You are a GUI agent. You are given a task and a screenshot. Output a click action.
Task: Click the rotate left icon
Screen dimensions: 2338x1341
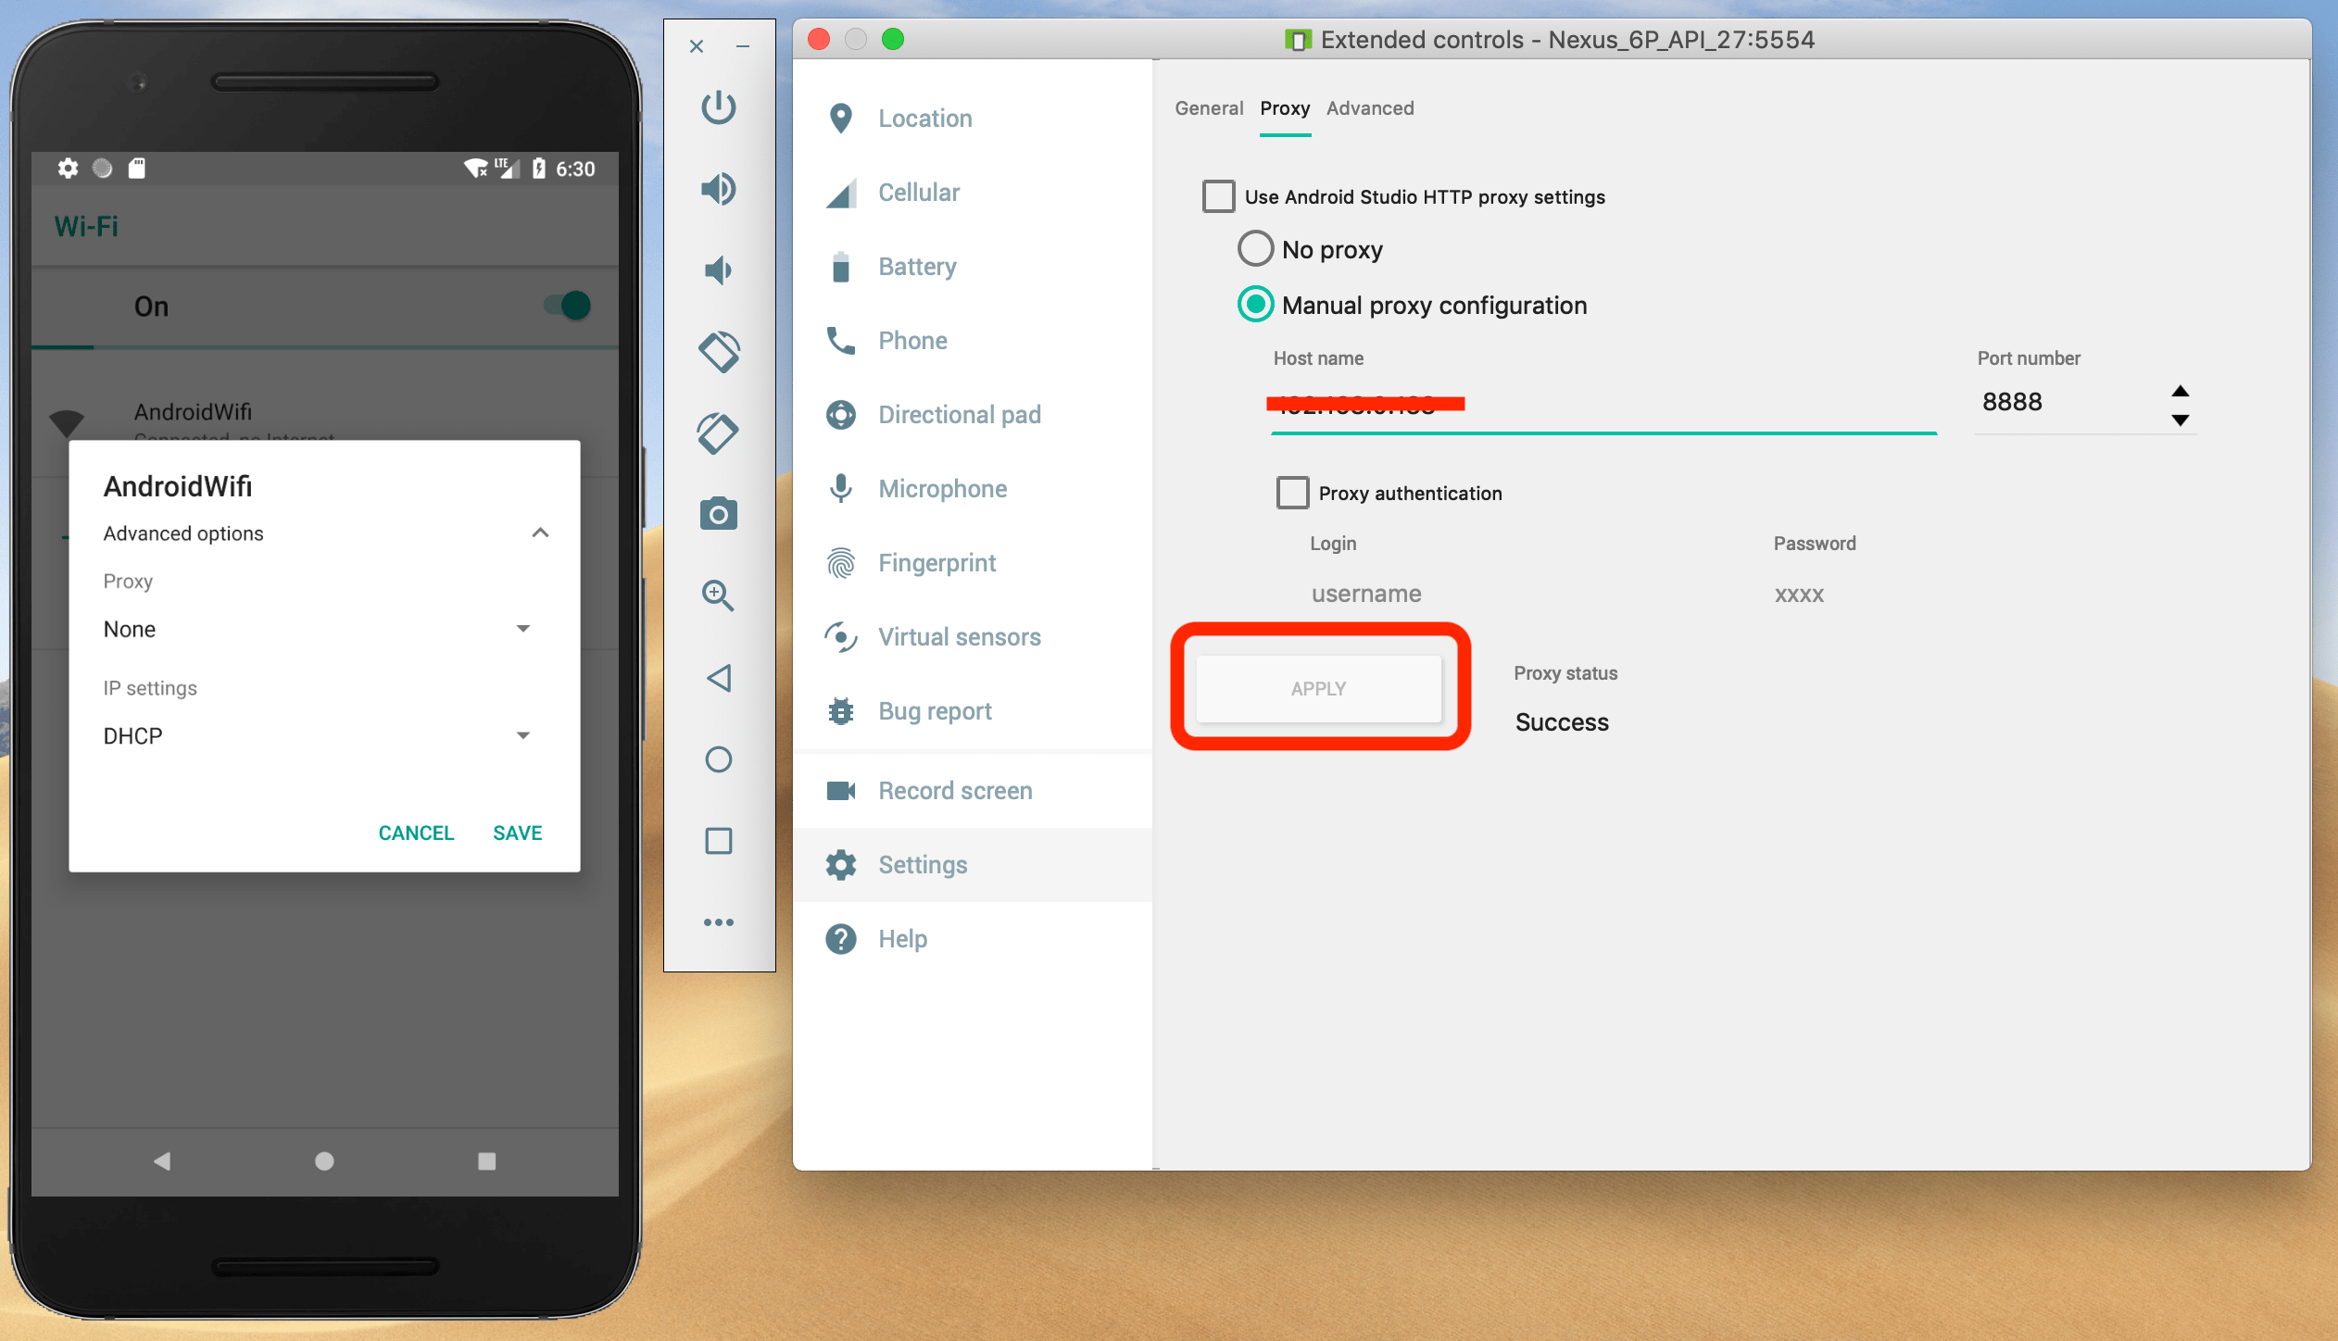pos(719,352)
